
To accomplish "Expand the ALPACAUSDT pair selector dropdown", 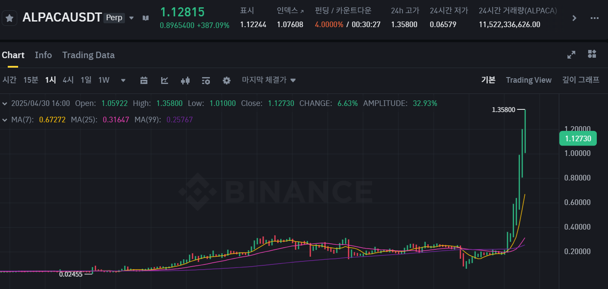I will pyautogui.click(x=131, y=18).
